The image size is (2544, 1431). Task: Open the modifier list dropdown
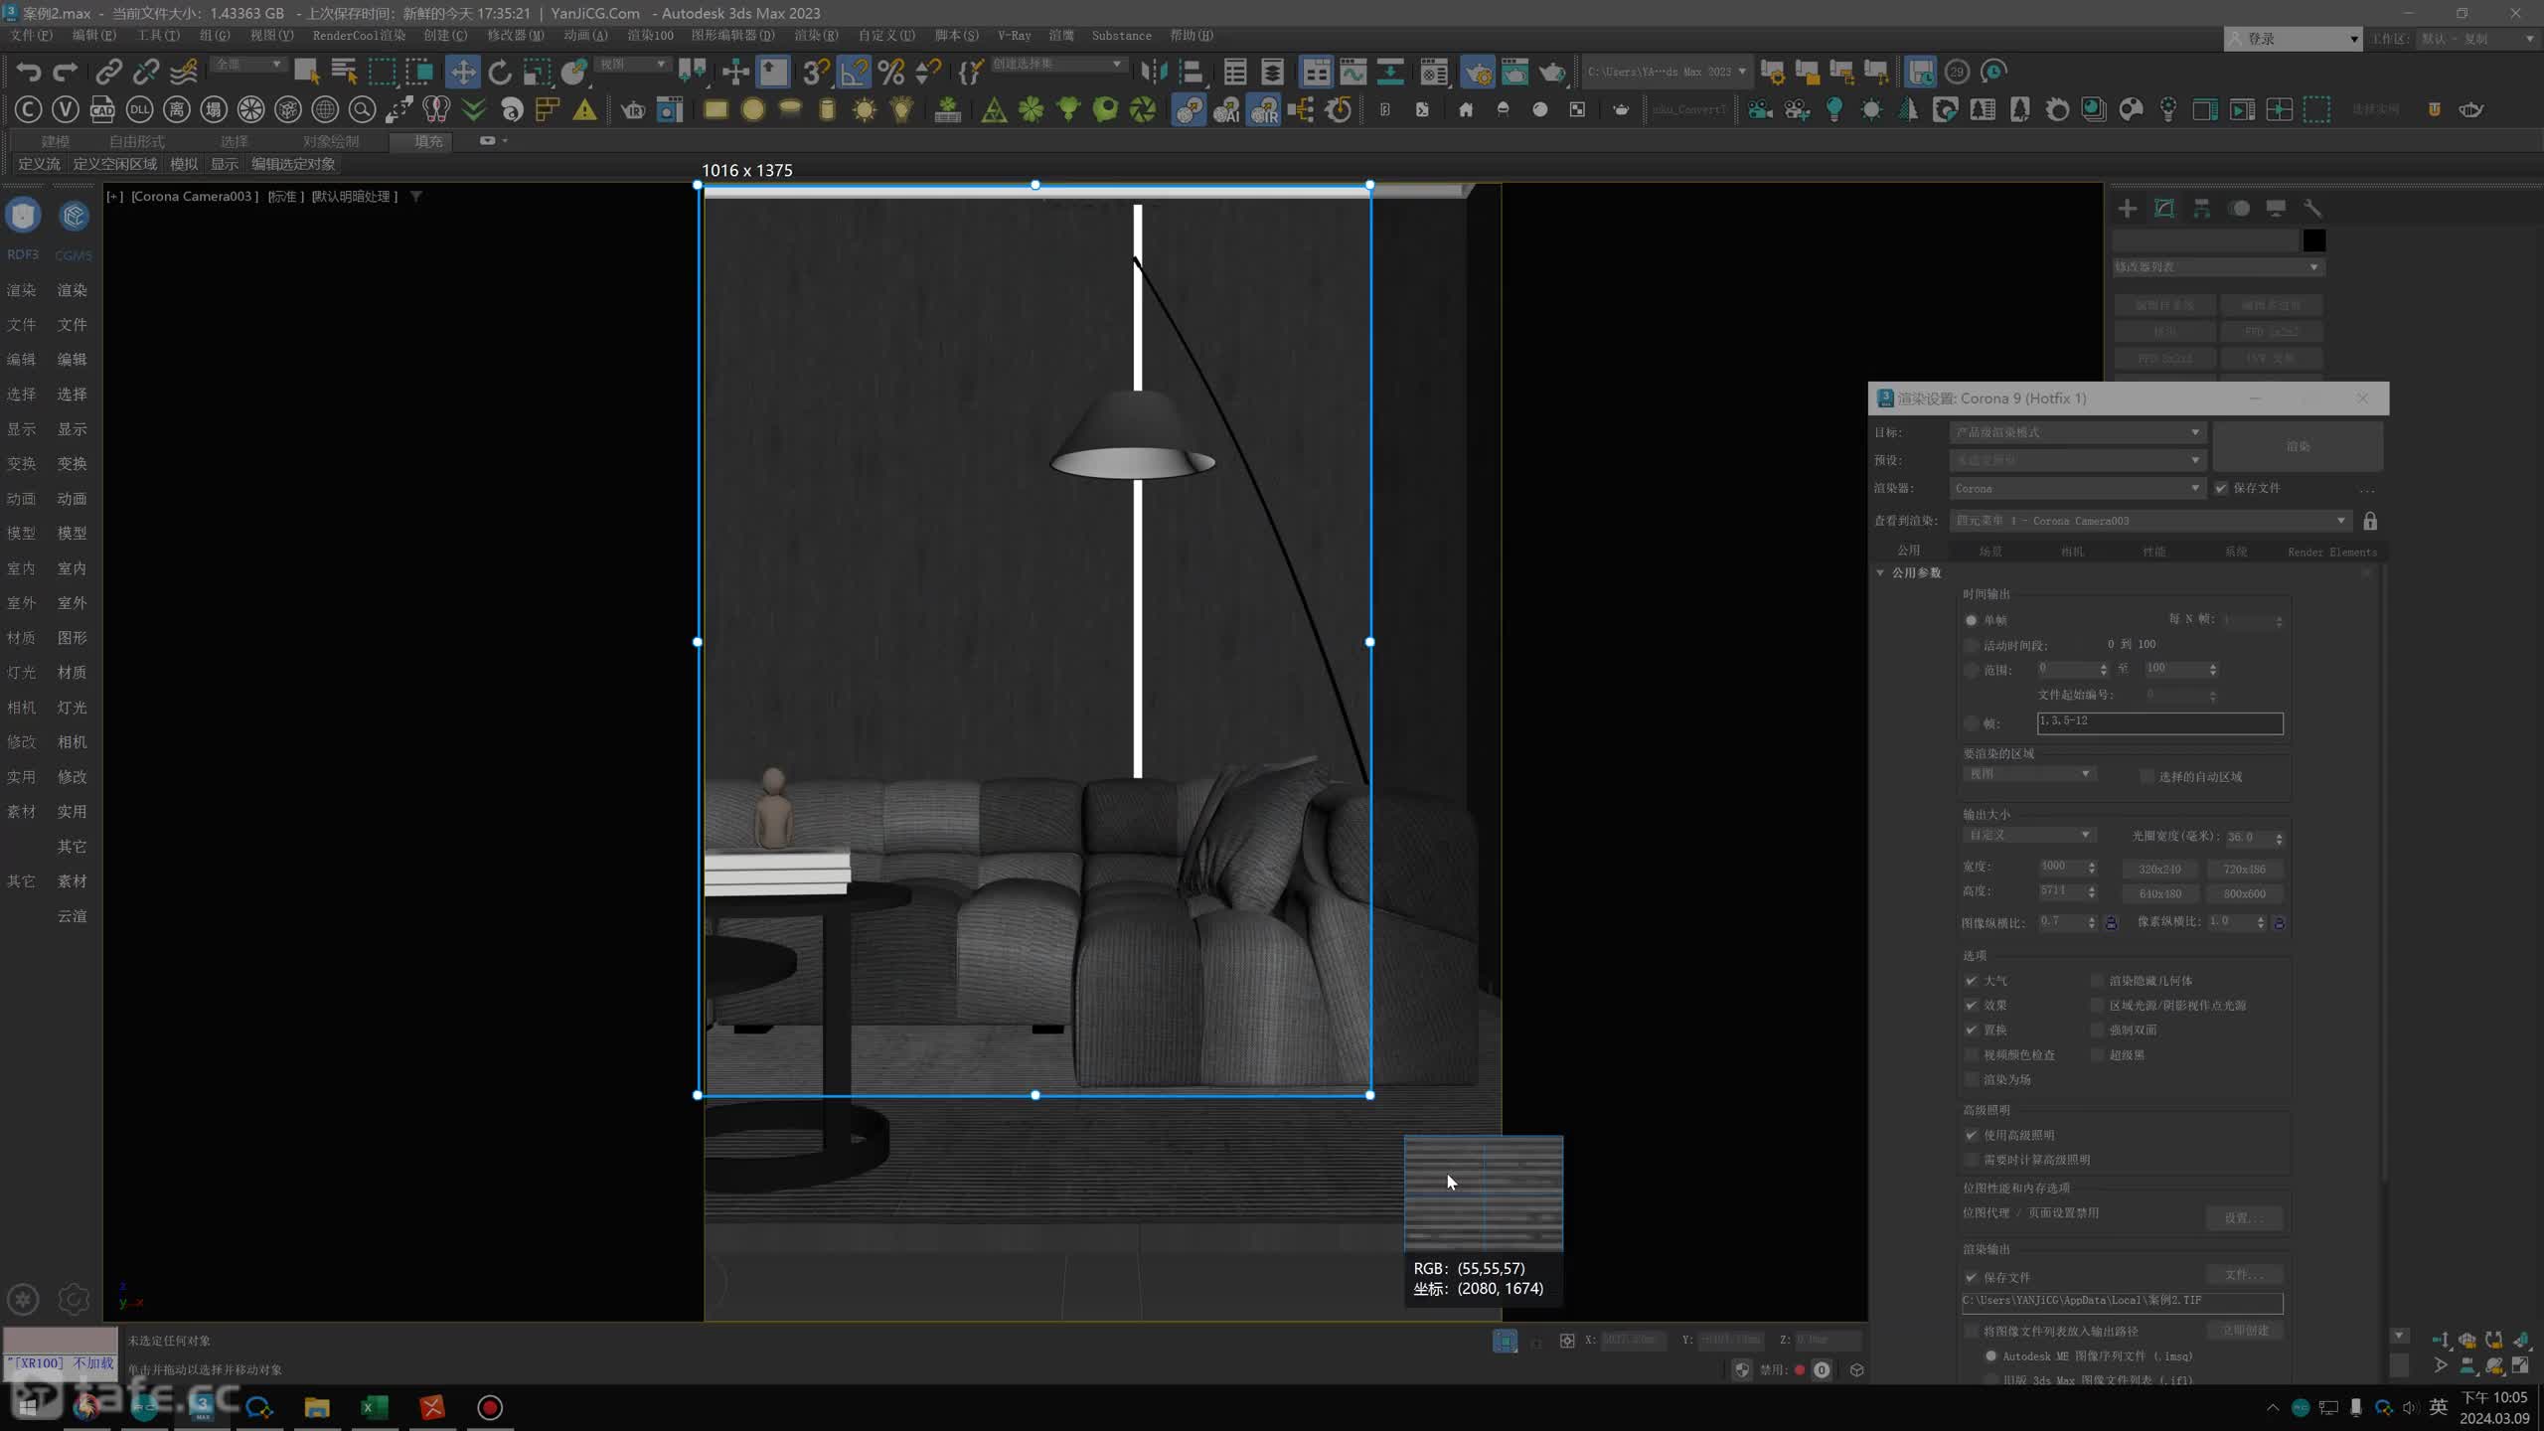[x=2218, y=267]
